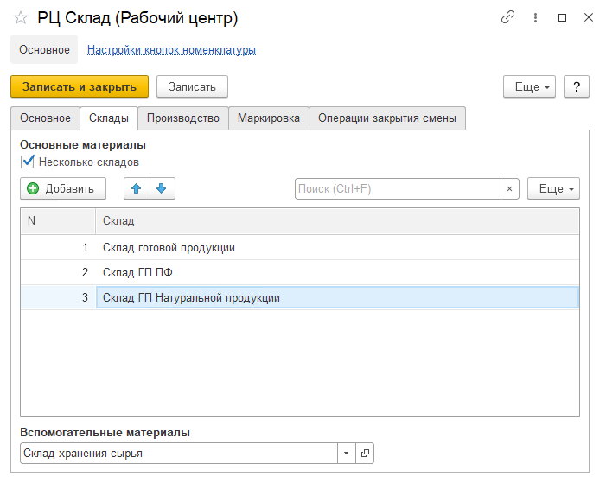
Task: Toggle the Несколько складов checkbox
Action: [x=28, y=162]
